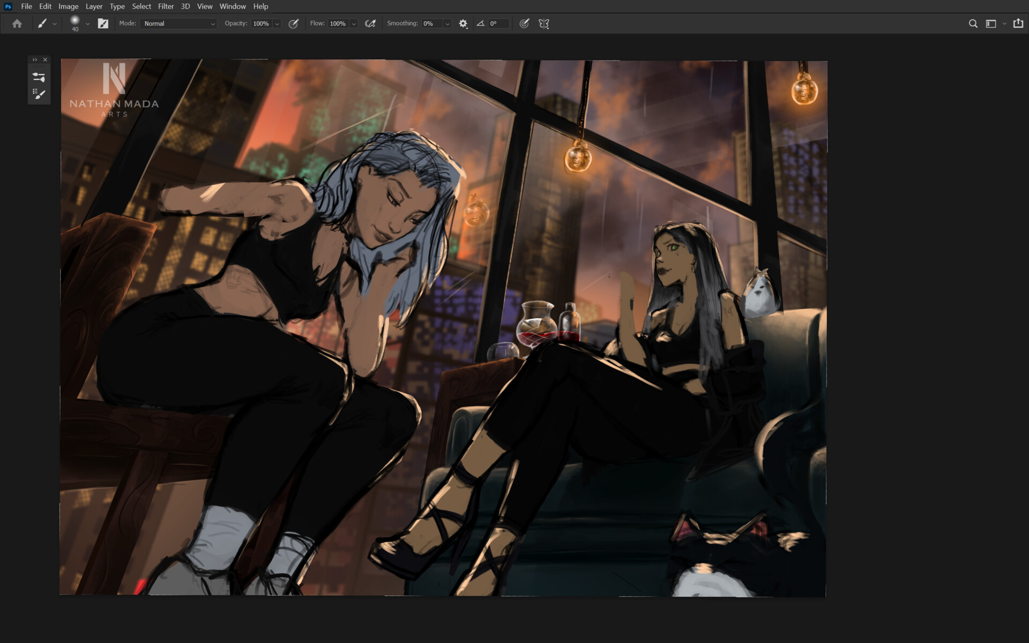
Task: Open the Layer menu
Action: coord(94,6)
